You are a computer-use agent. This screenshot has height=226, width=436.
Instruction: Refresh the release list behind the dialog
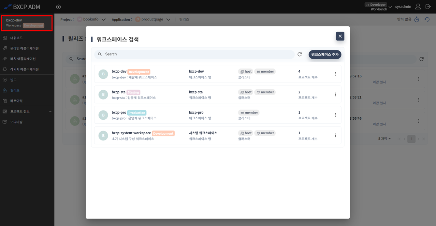tap(422, 59)
